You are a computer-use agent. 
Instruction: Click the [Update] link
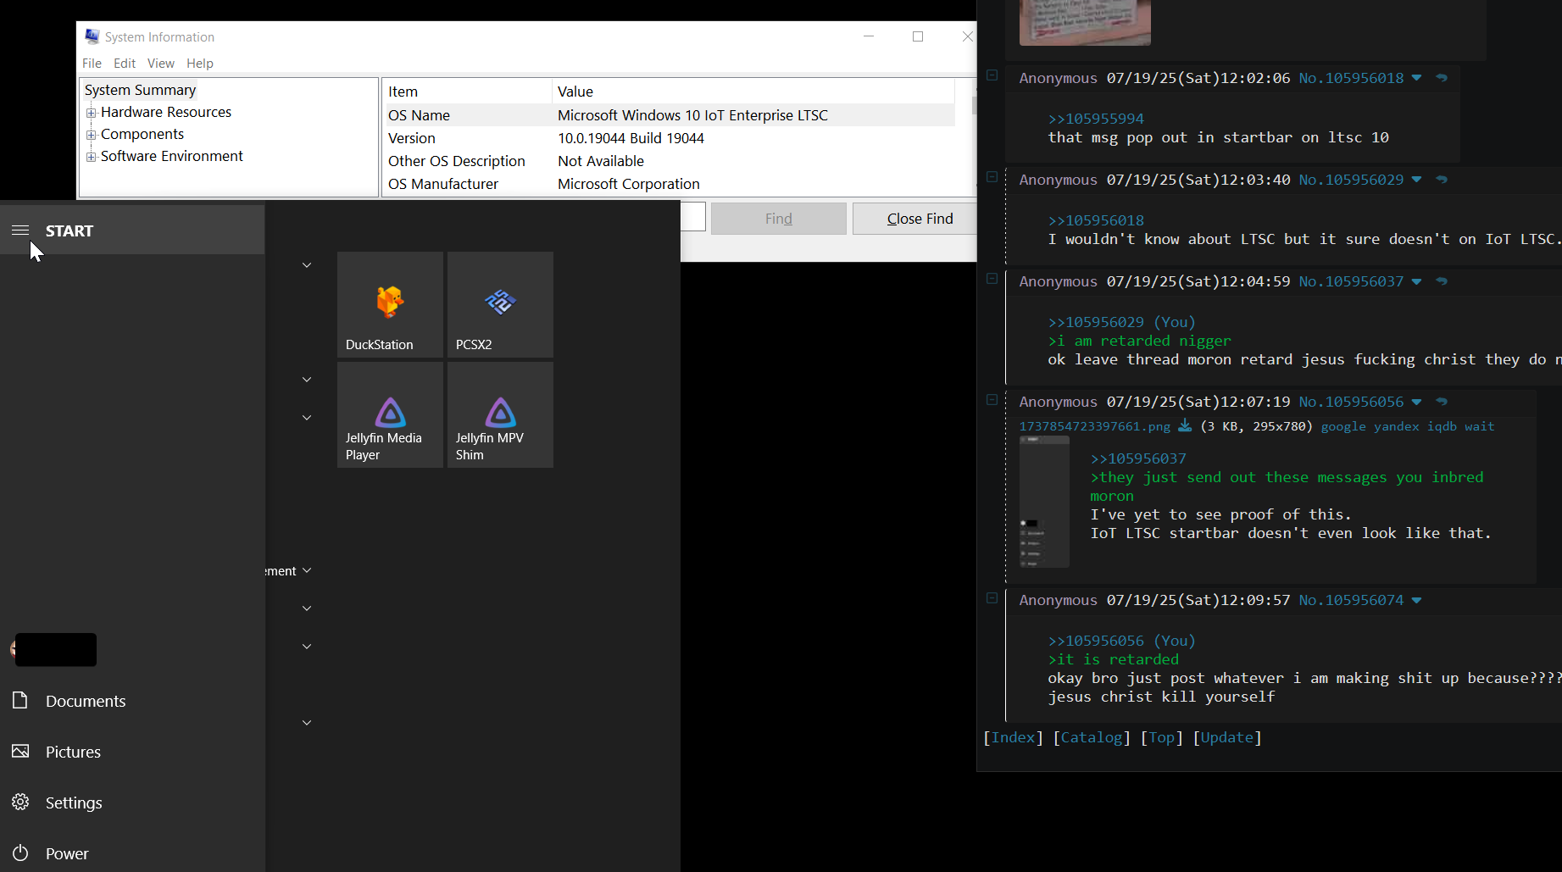point(1227,737)
